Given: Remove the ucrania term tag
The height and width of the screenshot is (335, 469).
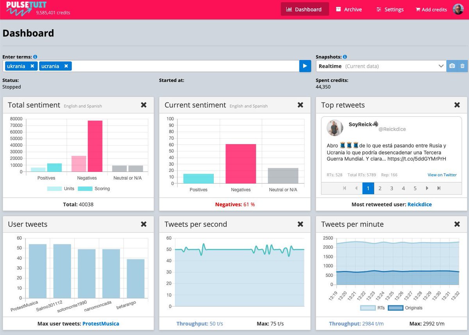Looking at the screenshot, I should 66,66.
